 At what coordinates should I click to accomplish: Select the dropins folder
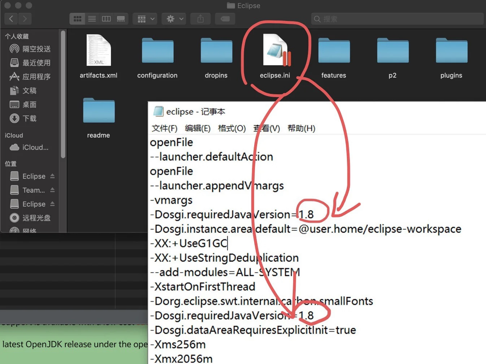tap(216, 58)
